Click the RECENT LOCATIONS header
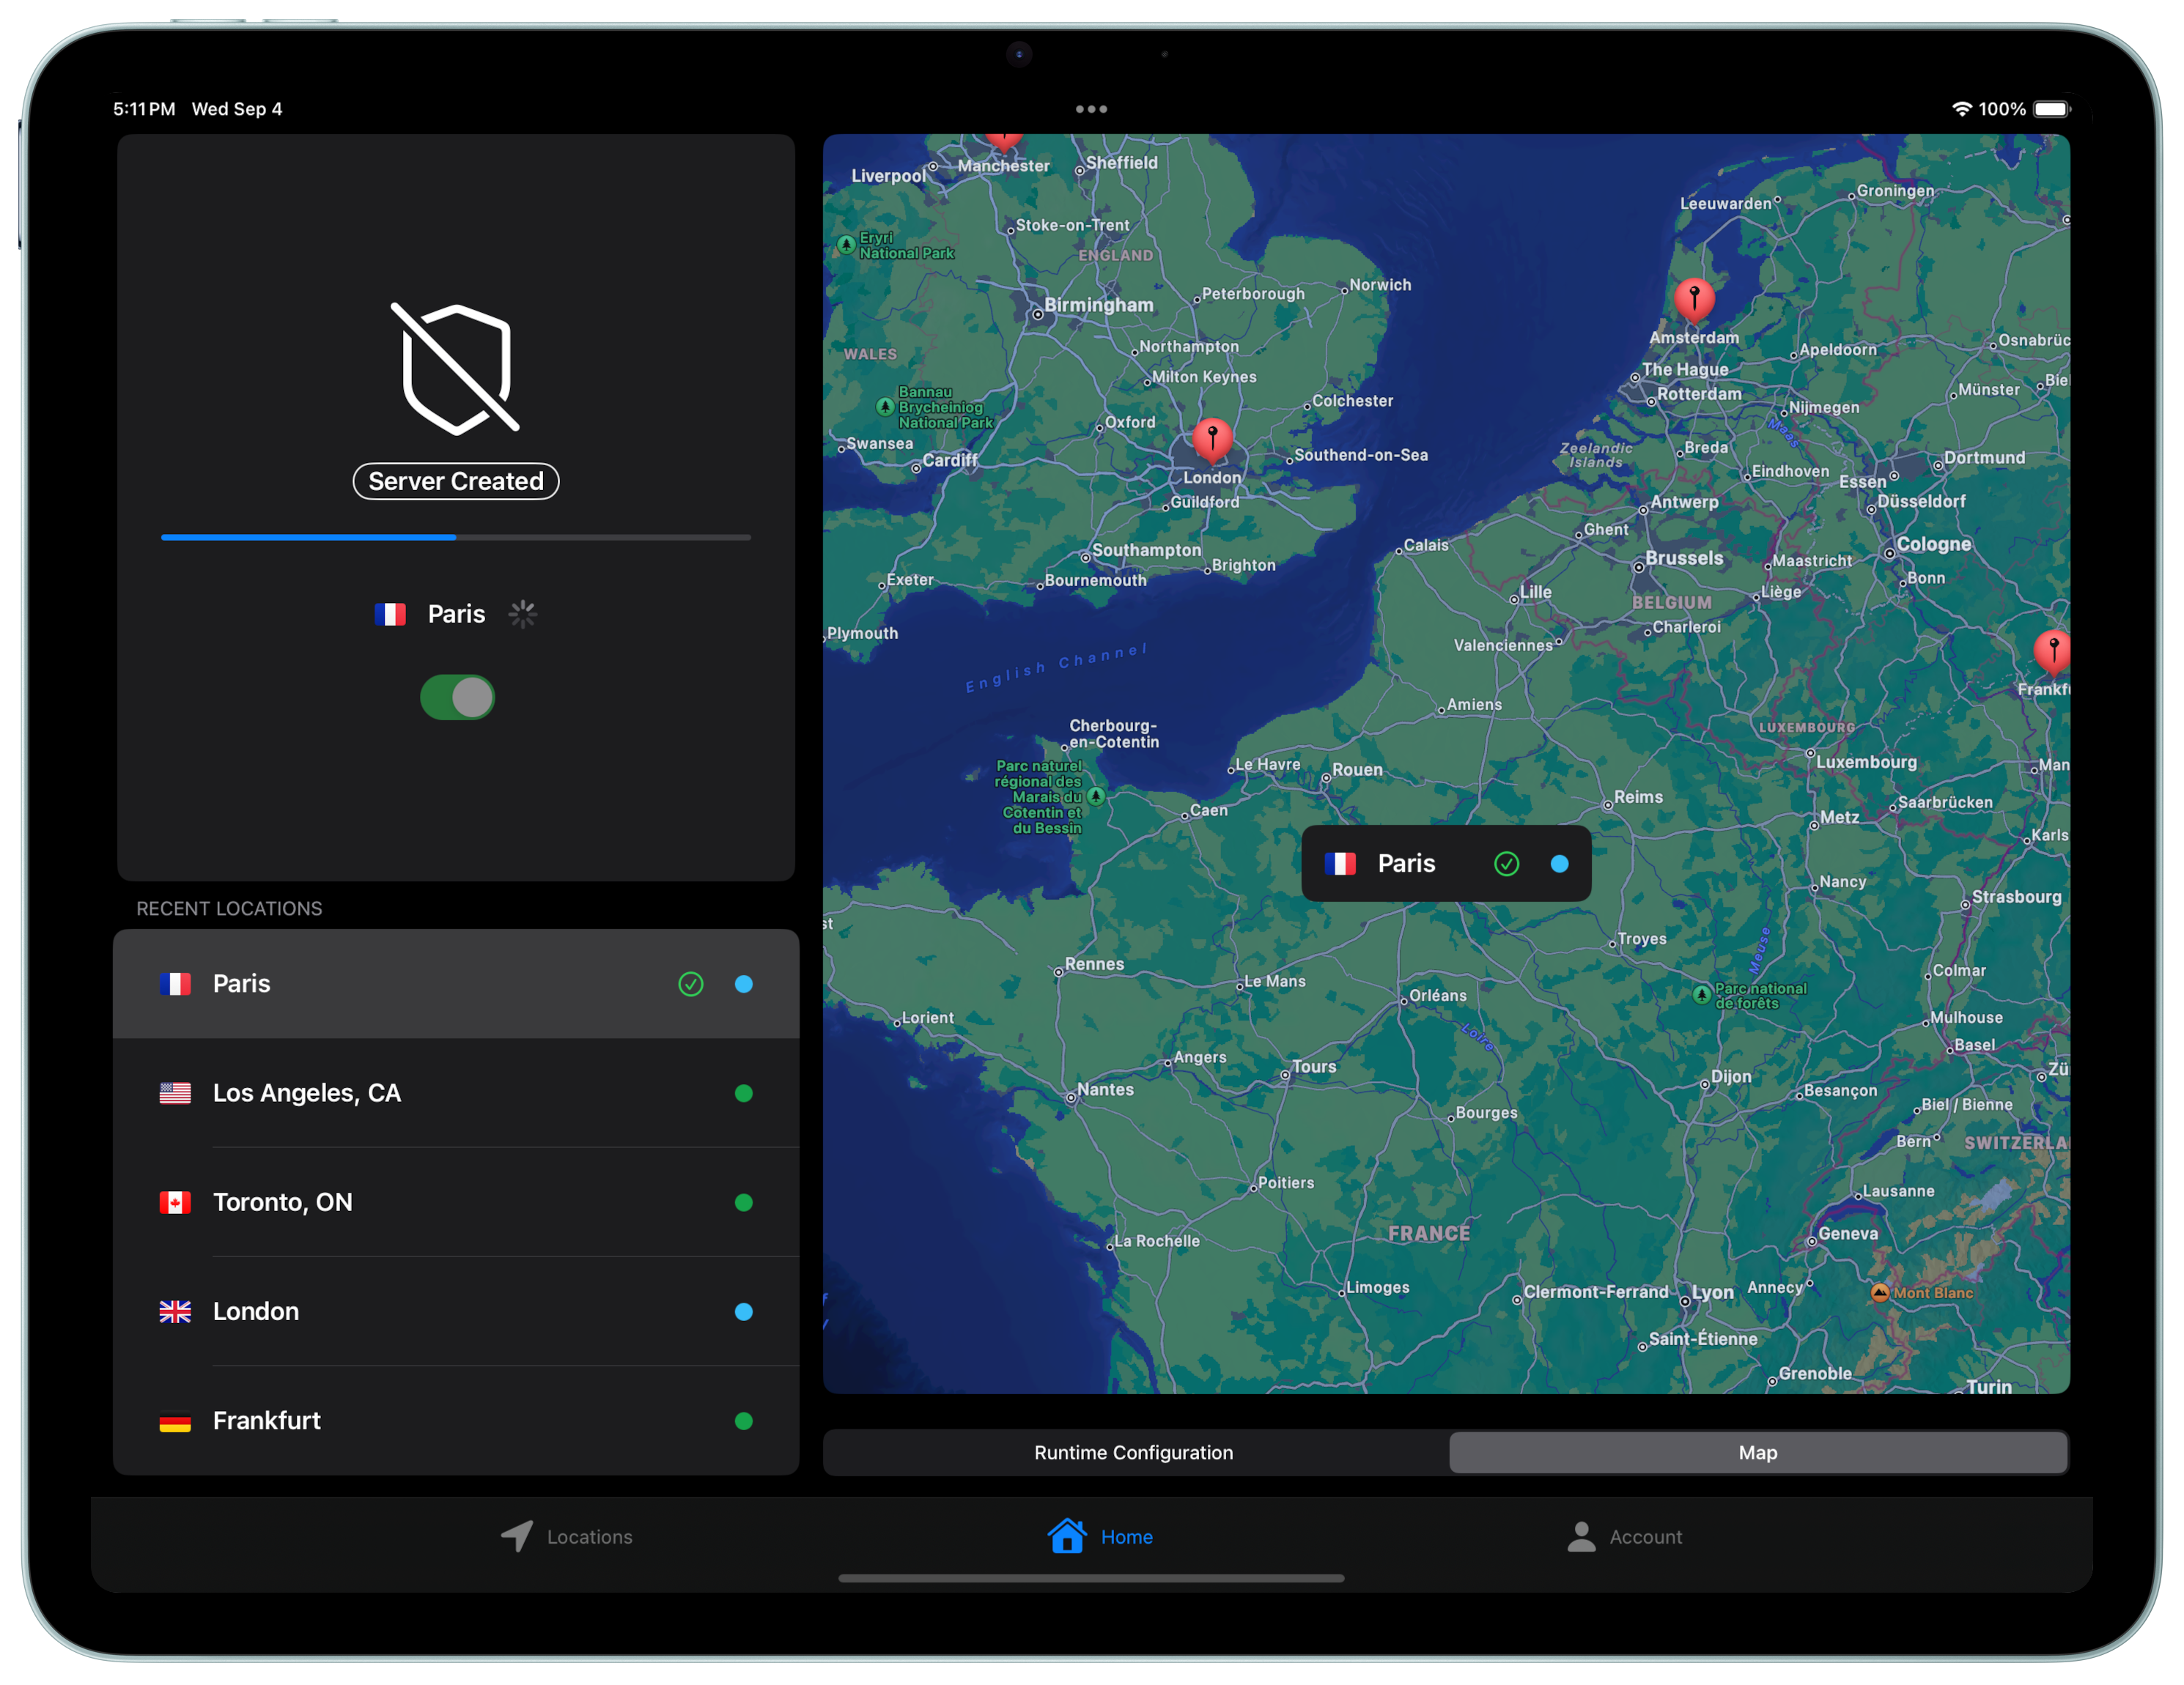The height and width of the screenshot is (1685, 2184). point(229,908)
